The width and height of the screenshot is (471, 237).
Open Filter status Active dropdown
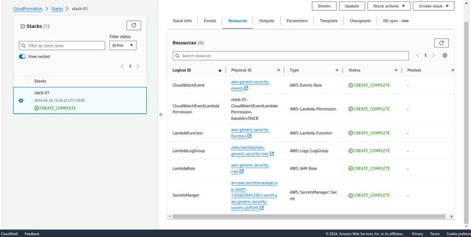[x=123, y=45]
